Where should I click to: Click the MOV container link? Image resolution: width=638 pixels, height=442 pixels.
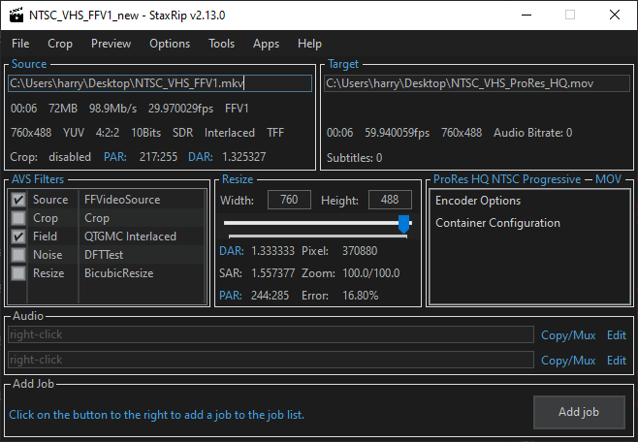[608, 179]
